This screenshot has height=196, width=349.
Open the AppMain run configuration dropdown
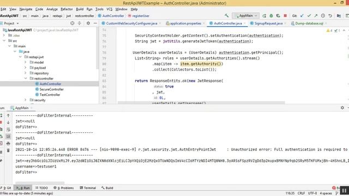pyautogui.click(x=246, y=16)
